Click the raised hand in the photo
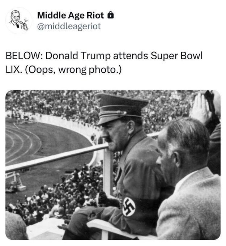The image size is (226, 246). (x=201, y=108)
